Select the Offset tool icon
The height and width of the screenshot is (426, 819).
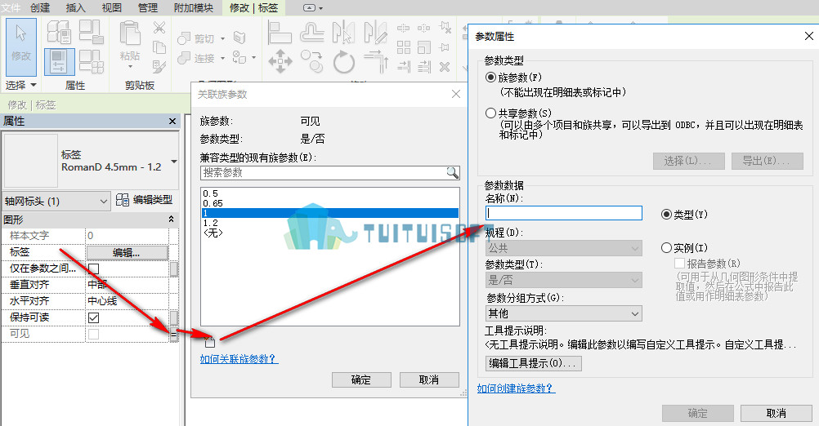tap(312, 33)
